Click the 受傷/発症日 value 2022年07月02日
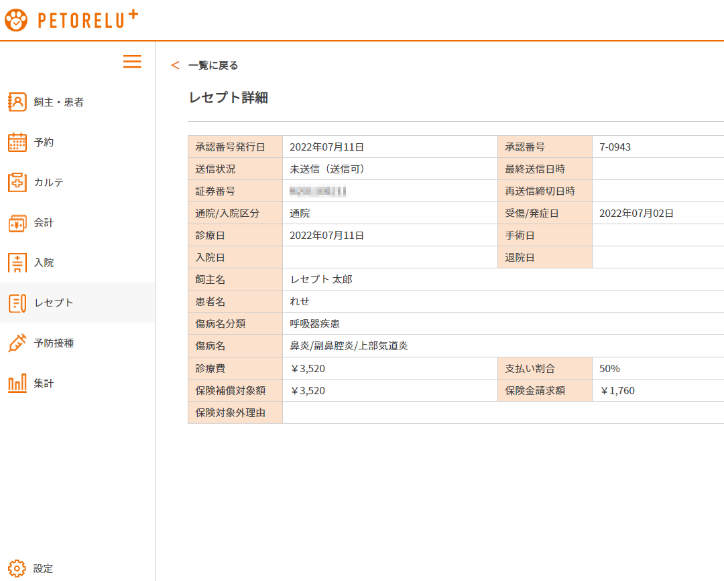Screen dimensions: 724x581 (x=636, y=214)
